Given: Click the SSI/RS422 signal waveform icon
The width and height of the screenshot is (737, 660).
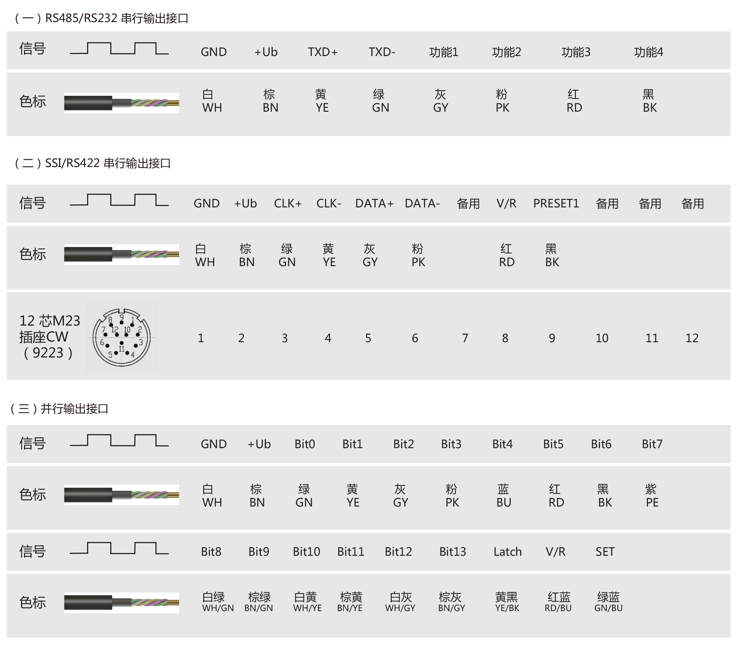Looking at the screenshot, I should [x=119, y=200].
